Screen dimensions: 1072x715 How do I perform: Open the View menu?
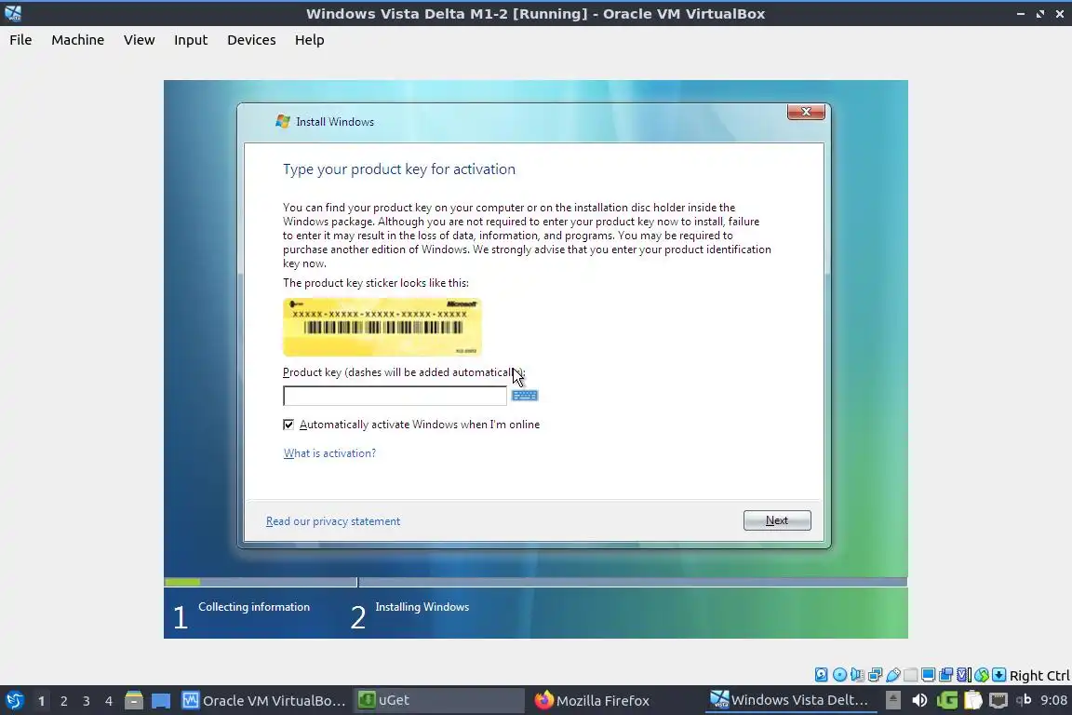click(140, 40)
